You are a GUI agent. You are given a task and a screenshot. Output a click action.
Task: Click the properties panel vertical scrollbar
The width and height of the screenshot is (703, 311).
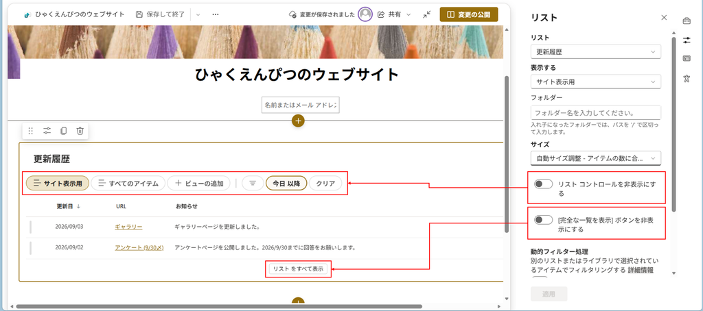click(673, 125)
